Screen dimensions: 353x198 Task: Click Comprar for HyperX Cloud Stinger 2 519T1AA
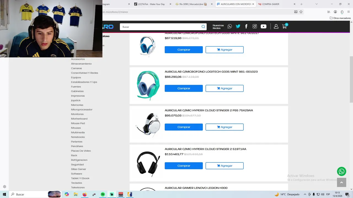coord(184,166)
